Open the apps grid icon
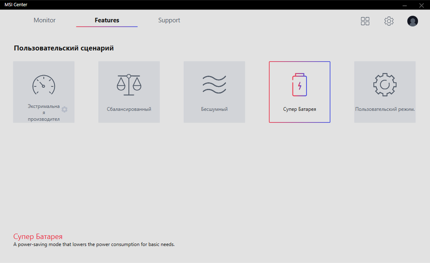 coord(365,21)
